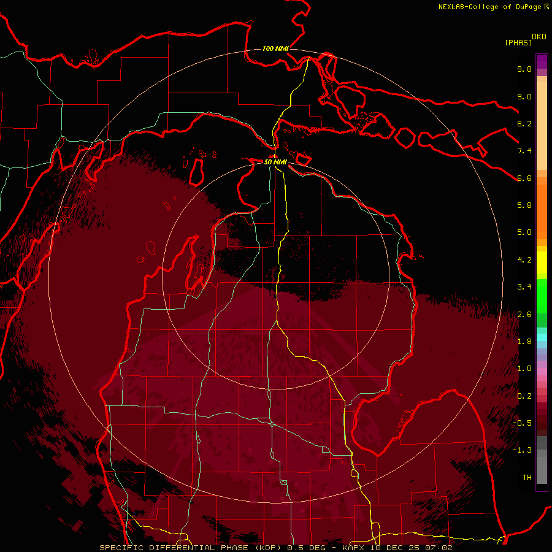Click the KAPX station identifier in caption
This screenshot has height=552, width=552.
pos(354,548)
